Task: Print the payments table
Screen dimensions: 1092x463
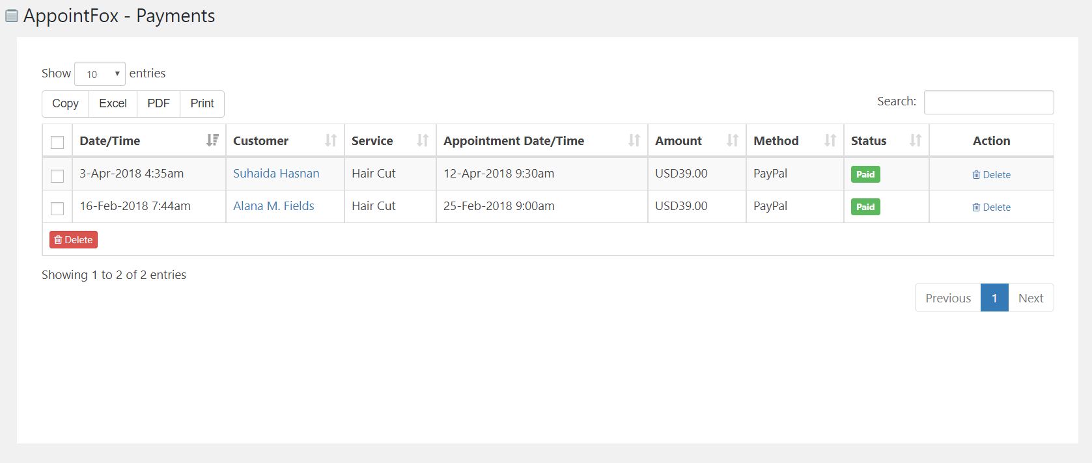Action: pos(202,103)
